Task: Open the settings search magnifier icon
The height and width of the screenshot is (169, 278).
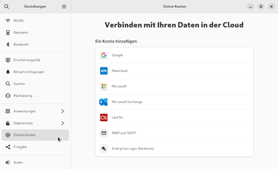Action: point(6,6)
